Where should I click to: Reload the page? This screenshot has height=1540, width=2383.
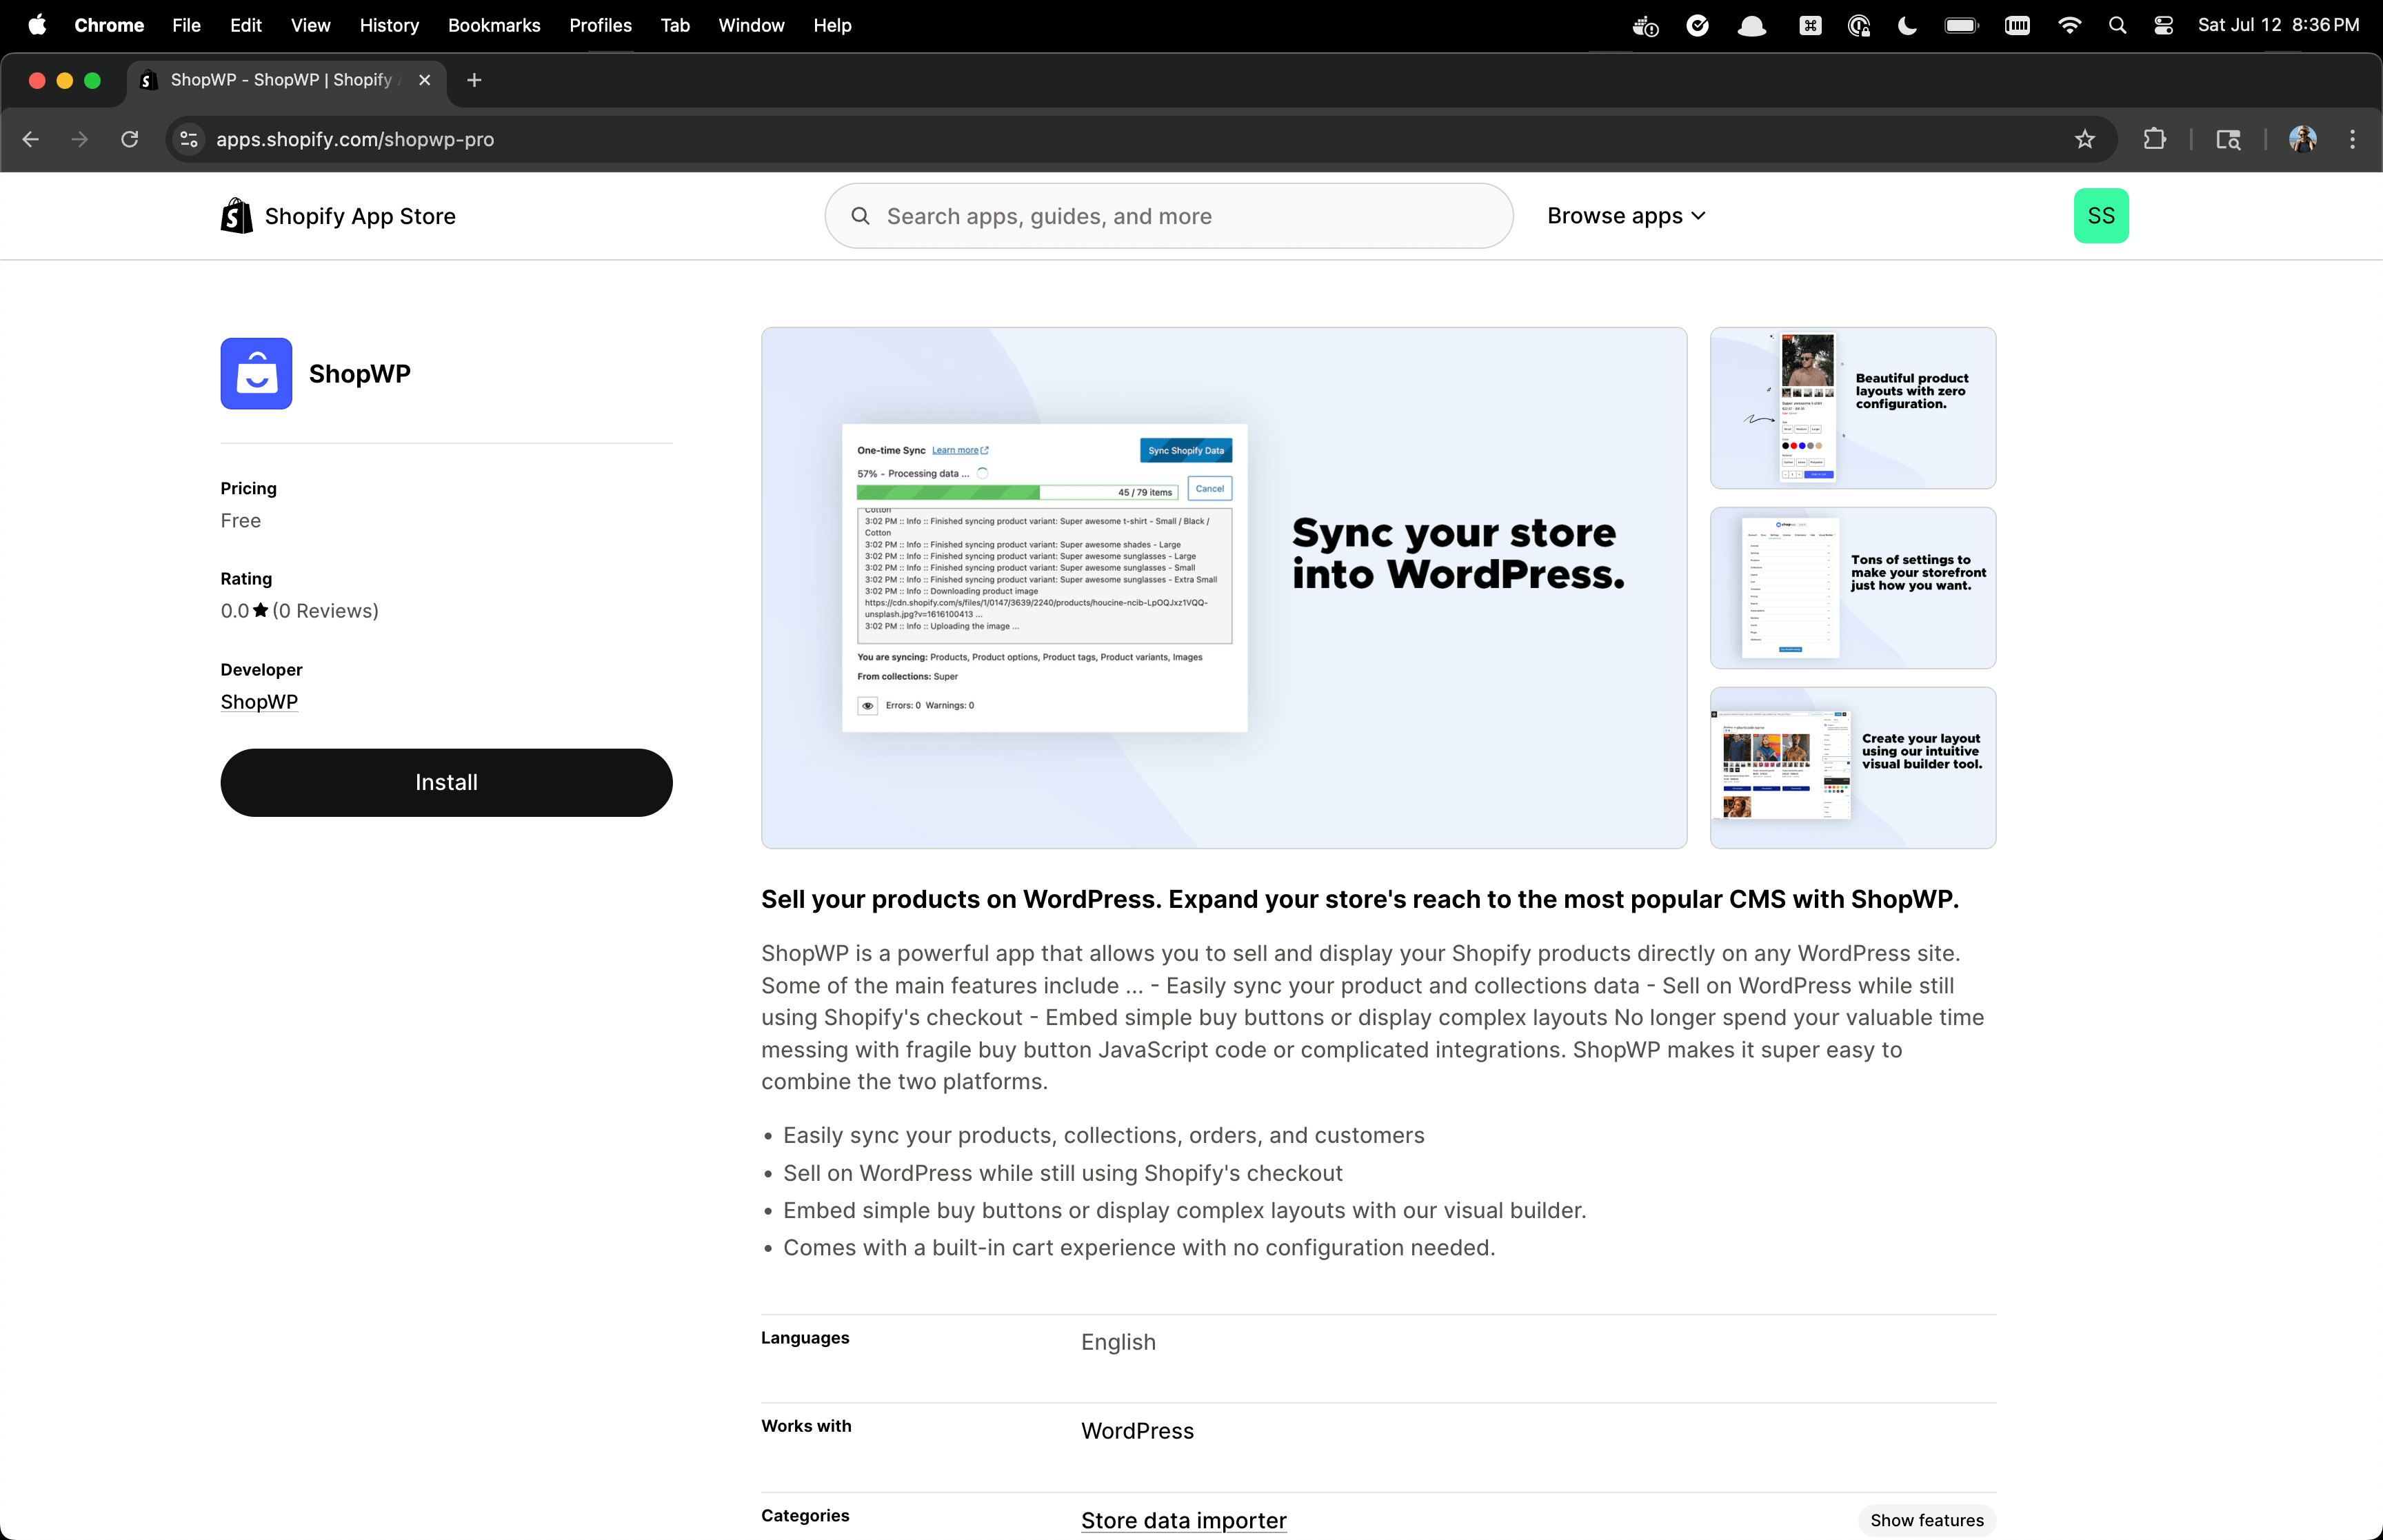point(130,139)
